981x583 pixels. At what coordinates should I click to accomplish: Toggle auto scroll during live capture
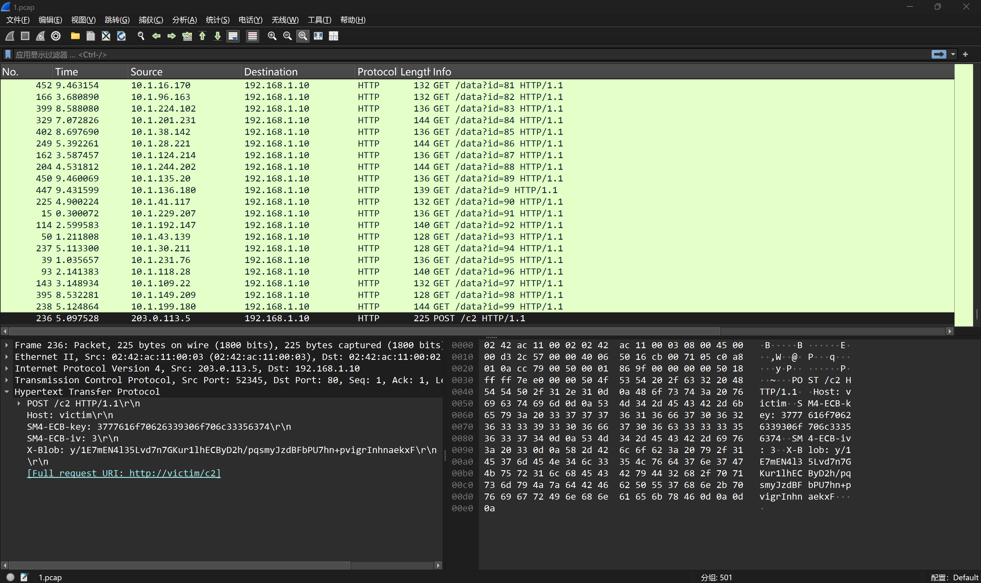pos(233,36)
